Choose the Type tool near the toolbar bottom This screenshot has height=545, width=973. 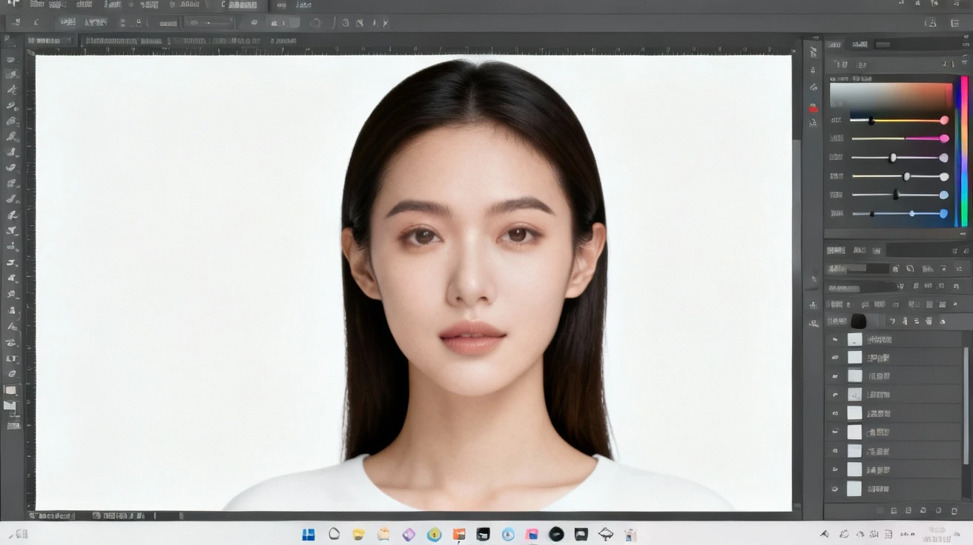12,358
